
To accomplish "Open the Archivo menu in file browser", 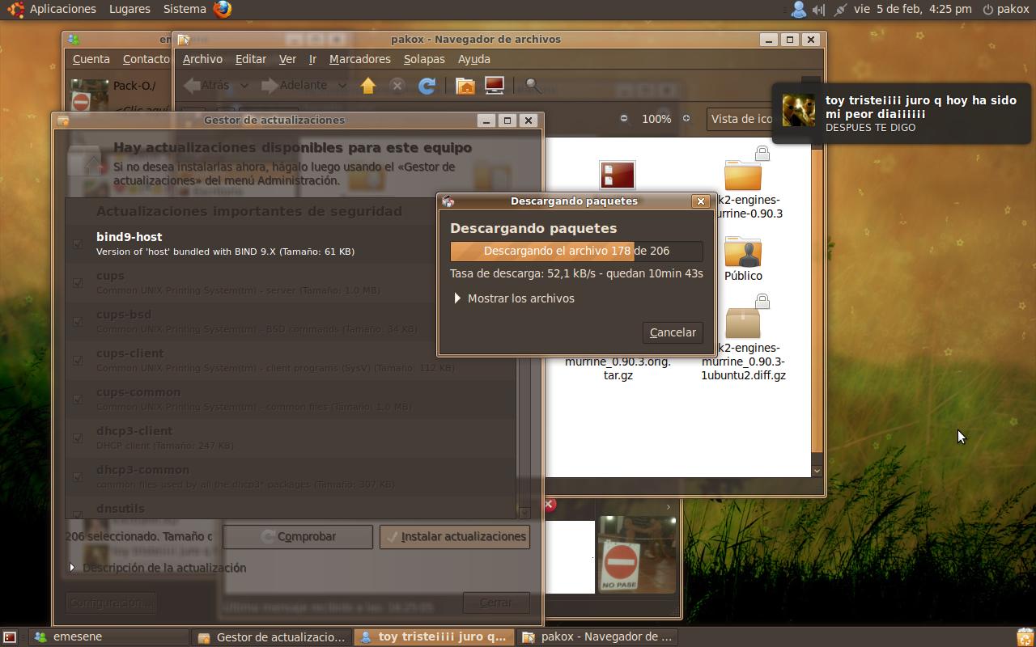I will point(202,59).
